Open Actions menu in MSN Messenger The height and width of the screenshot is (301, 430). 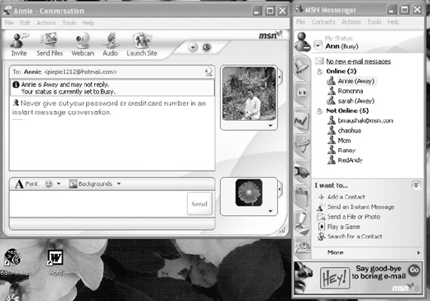351,22
